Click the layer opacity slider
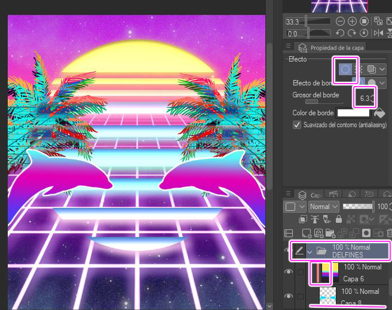Viewport: 392px width, 310px height. (359, 206)
